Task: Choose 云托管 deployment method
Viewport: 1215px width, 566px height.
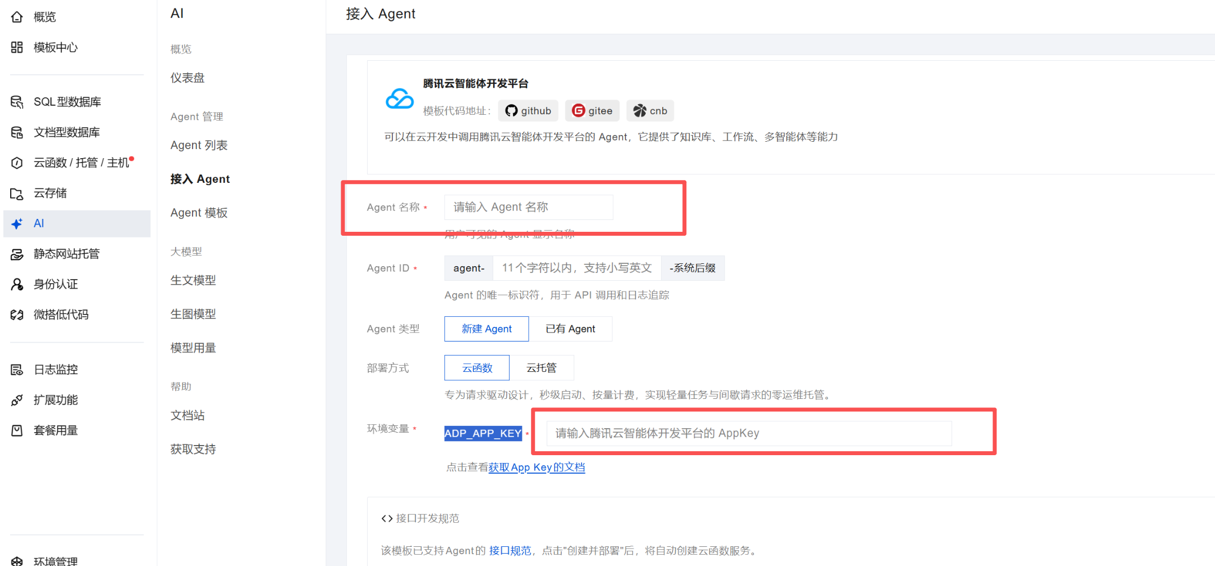Action: pos(541,368)
